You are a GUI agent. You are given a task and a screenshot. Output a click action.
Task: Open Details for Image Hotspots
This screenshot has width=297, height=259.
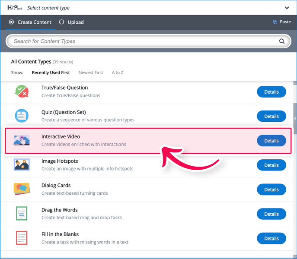pyautogui.click(x=271, y=165)
